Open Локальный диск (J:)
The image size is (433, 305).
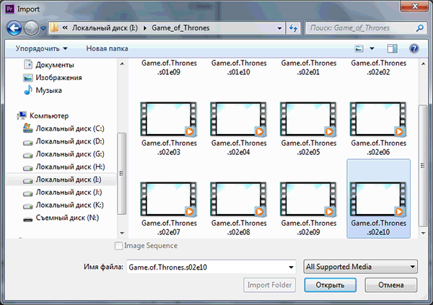point(62,193)
